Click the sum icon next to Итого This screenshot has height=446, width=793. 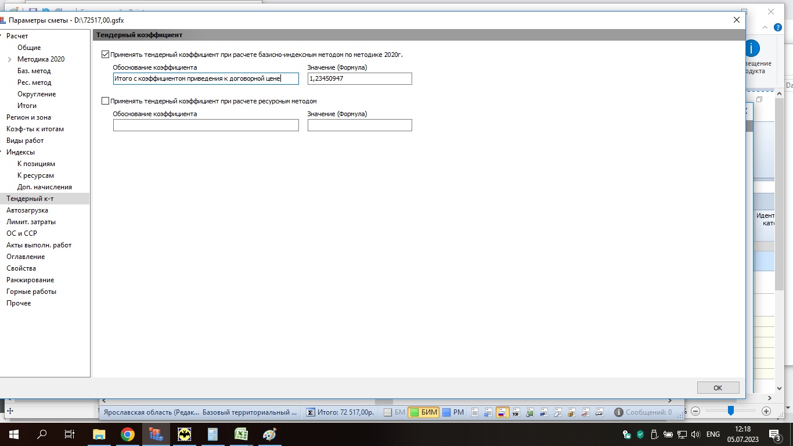[311, 412]
